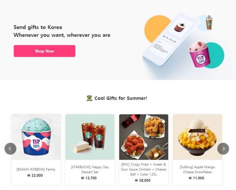This screenshot has height=190, width=236.
Task: Click the Starbucks frappuccino icon in banner
Action: pos(209,23)
